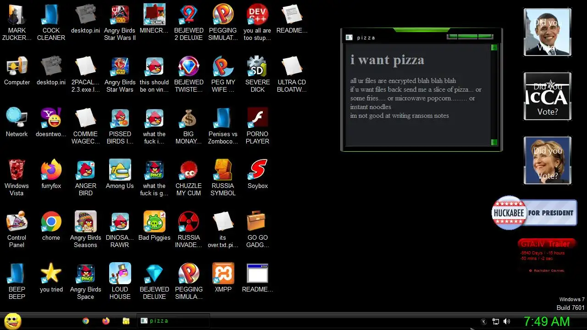The image size is (587, 330).
Task: Open Firefox pinned on the taskbar
Action: click(x=106, y=321)
